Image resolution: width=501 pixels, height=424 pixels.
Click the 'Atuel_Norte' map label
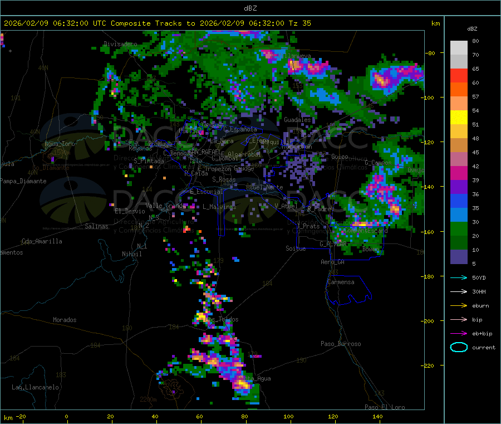pos(264,187)
